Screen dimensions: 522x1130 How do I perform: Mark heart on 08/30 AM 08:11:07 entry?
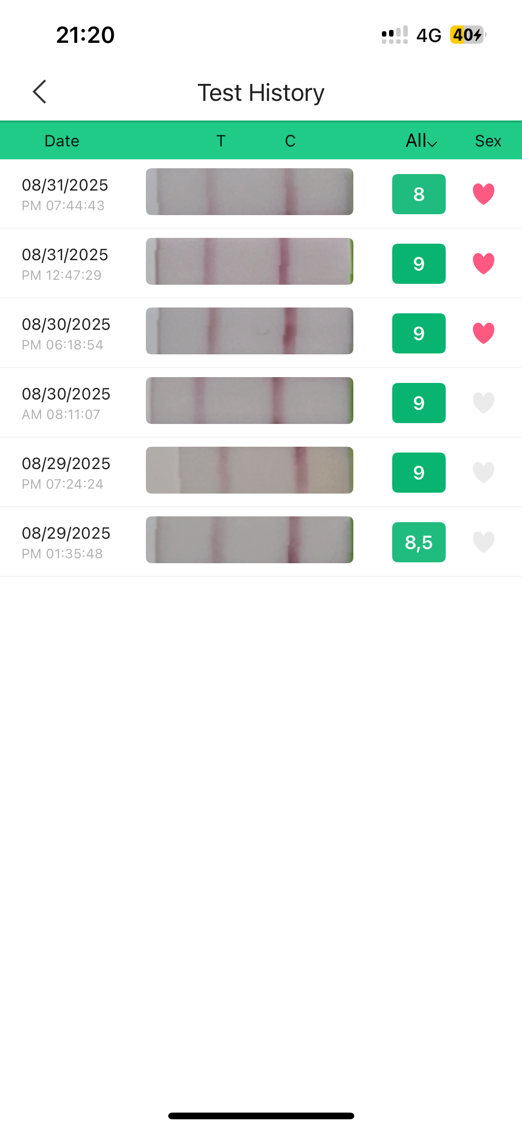pyautogui.click(x=483, y=403)
